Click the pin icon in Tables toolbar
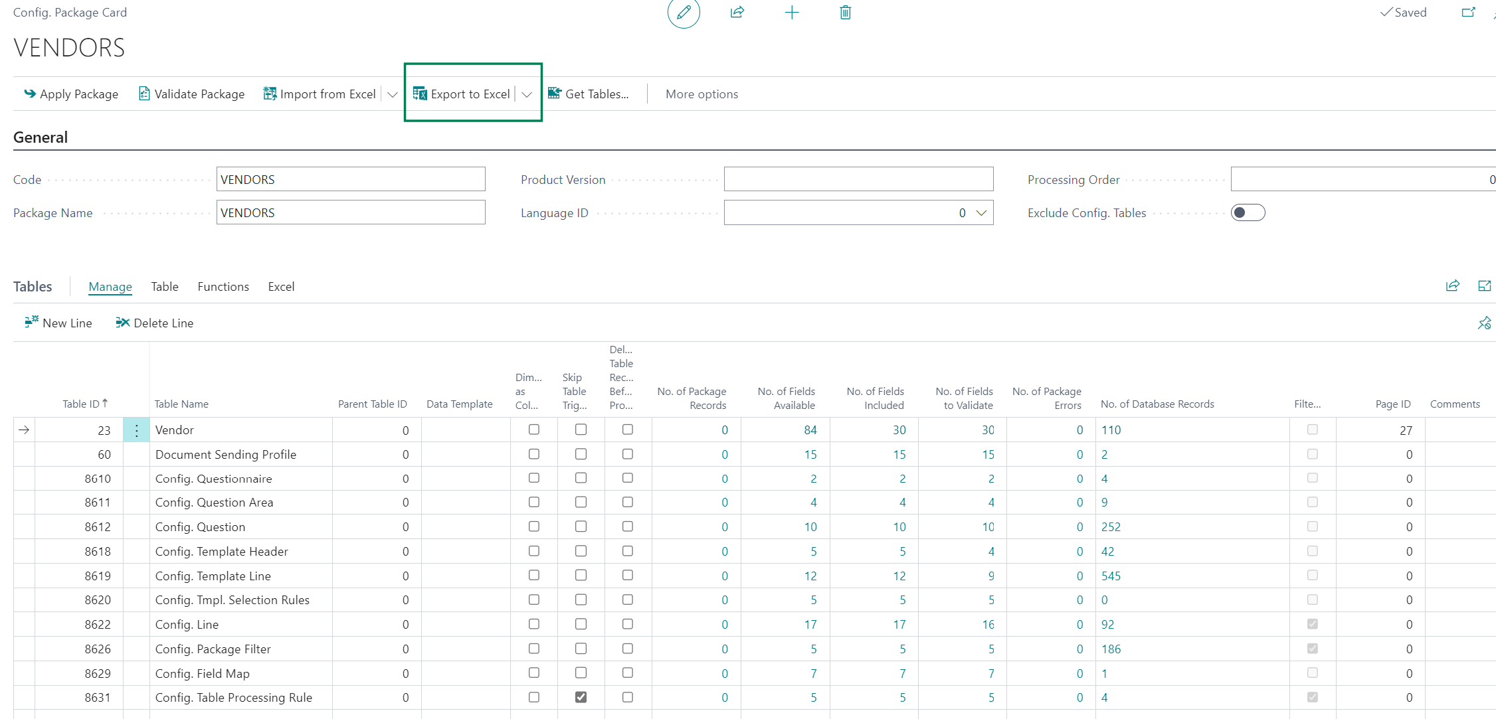1496x719 pixels. point(1484,323)
